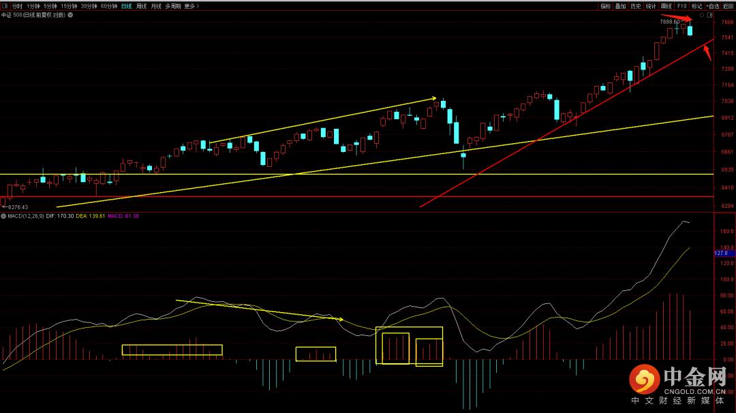Select the 1分钟 period tab
This screenshot has width=736, height=413.
point(33,6)
